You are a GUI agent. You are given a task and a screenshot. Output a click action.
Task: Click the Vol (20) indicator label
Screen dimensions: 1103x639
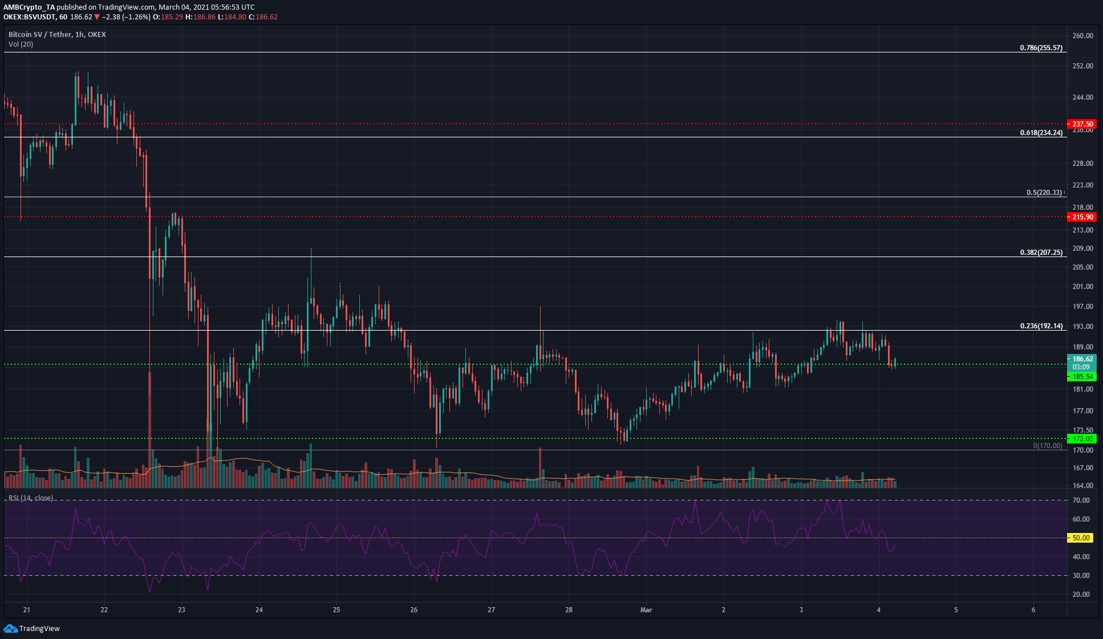pos(21,44)
